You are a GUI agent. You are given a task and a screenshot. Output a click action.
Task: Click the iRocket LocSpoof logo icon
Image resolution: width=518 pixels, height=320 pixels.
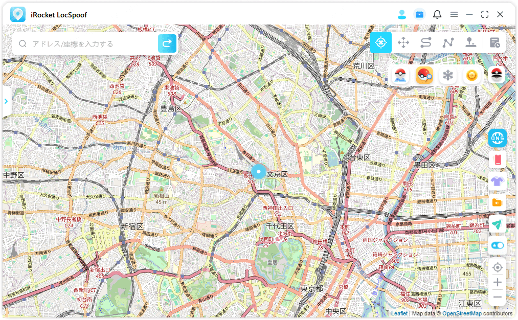(x=18, y=14)
